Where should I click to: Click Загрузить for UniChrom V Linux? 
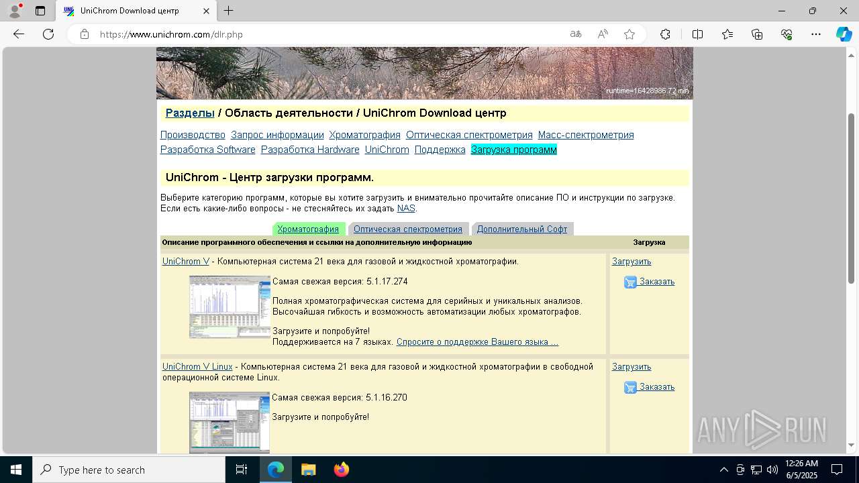pos(631,366)
